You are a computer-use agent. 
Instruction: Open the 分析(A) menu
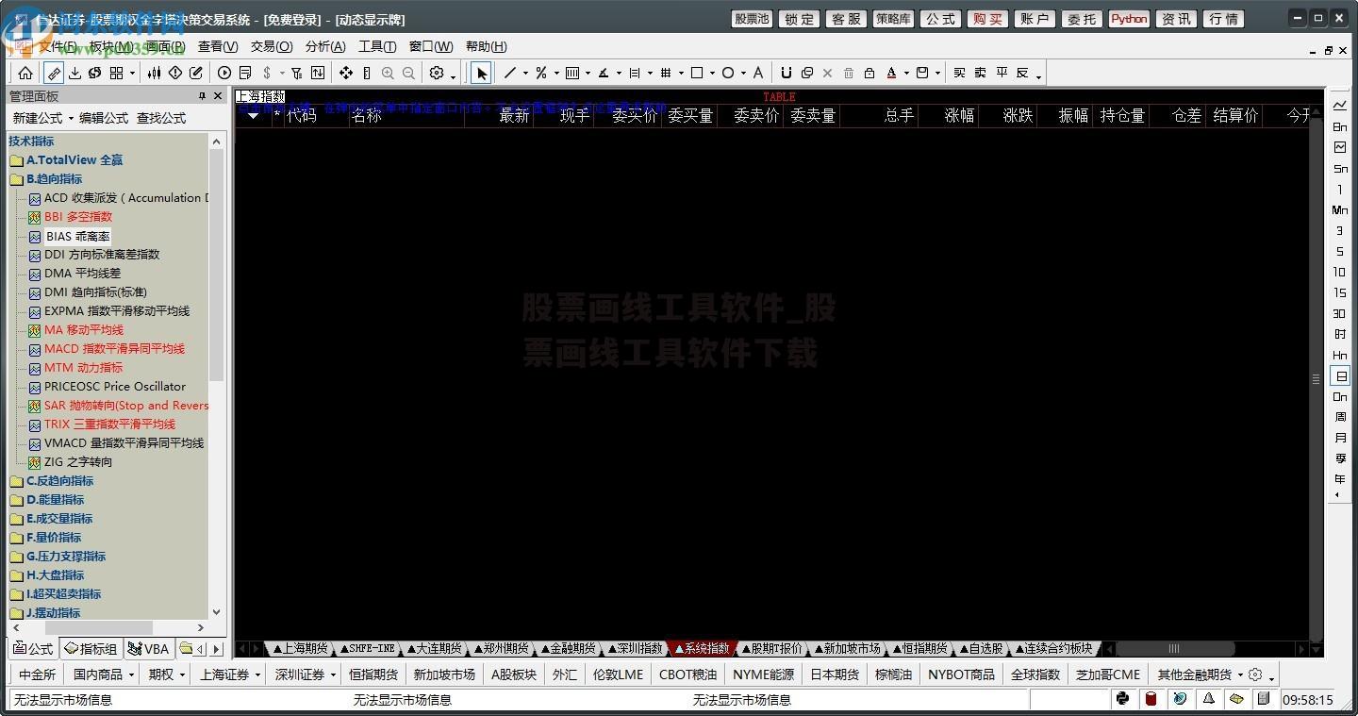point(325,46)
